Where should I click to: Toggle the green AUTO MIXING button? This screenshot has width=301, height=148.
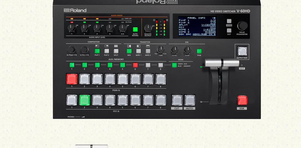click(x=135, y=29)
